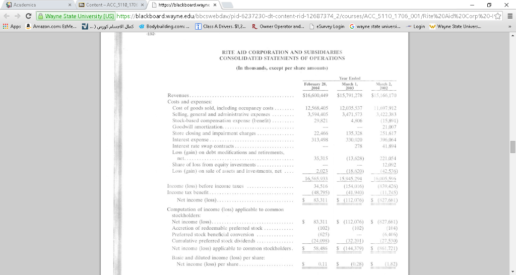
Task: Click 'RITE AID CORPORATION AND SUBSIDIARIES' heading
Action: 282,52
